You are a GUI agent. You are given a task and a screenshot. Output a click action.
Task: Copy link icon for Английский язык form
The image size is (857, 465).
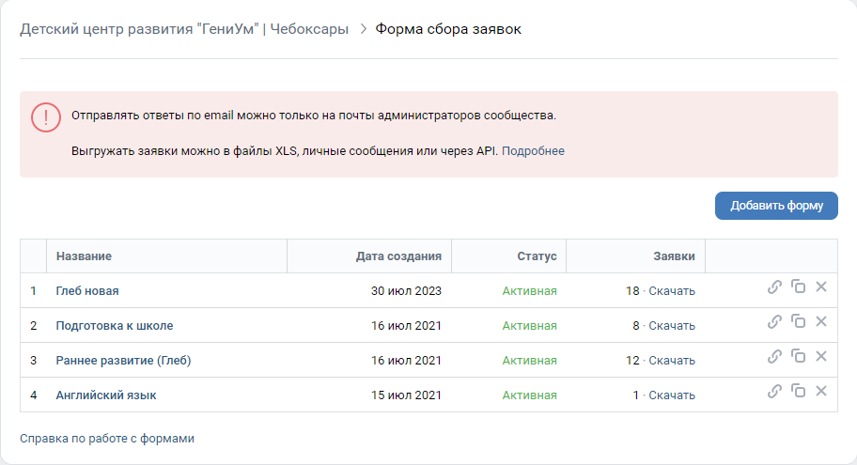(x=774, y=391)
